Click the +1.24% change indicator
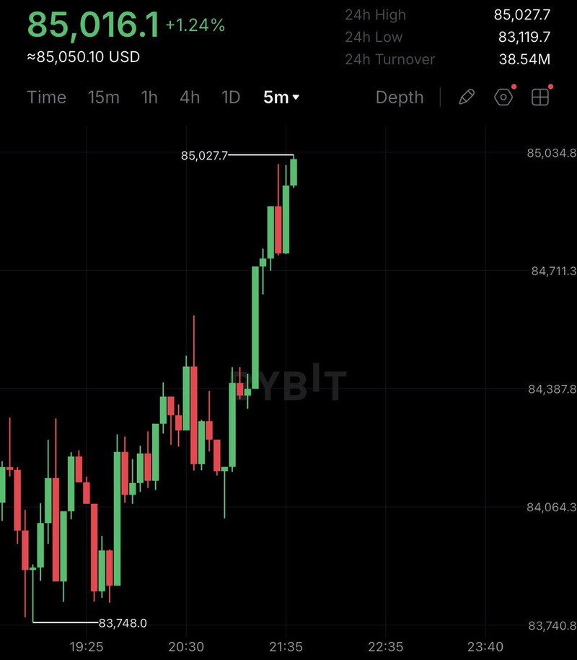This screenshot has width=577, height=660. (x=195, y=25)
